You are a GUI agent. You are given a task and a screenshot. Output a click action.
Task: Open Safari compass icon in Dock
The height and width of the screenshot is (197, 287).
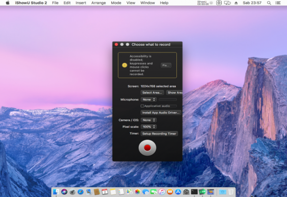(81, 192)
